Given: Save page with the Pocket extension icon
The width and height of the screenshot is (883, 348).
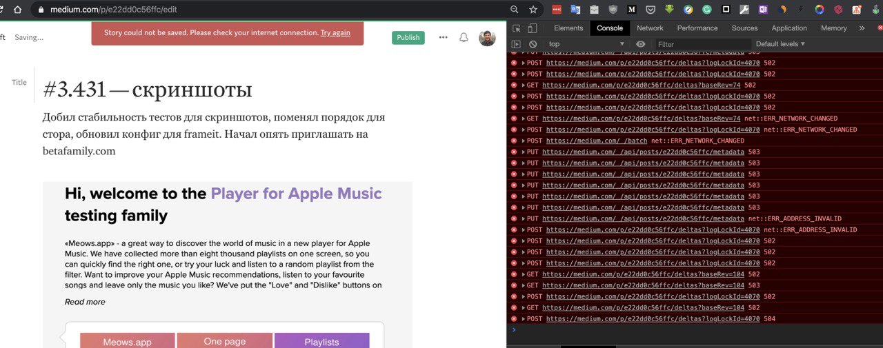Looking at the screenshot, I should 651,10.
